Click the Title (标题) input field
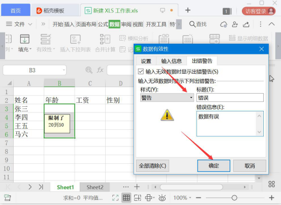281x205 pixels. [x=230, y=98]
